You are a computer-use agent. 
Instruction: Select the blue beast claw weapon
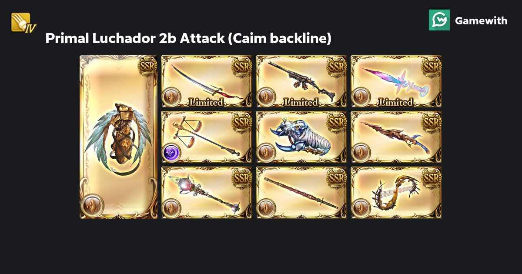click(x=301, y=137)
